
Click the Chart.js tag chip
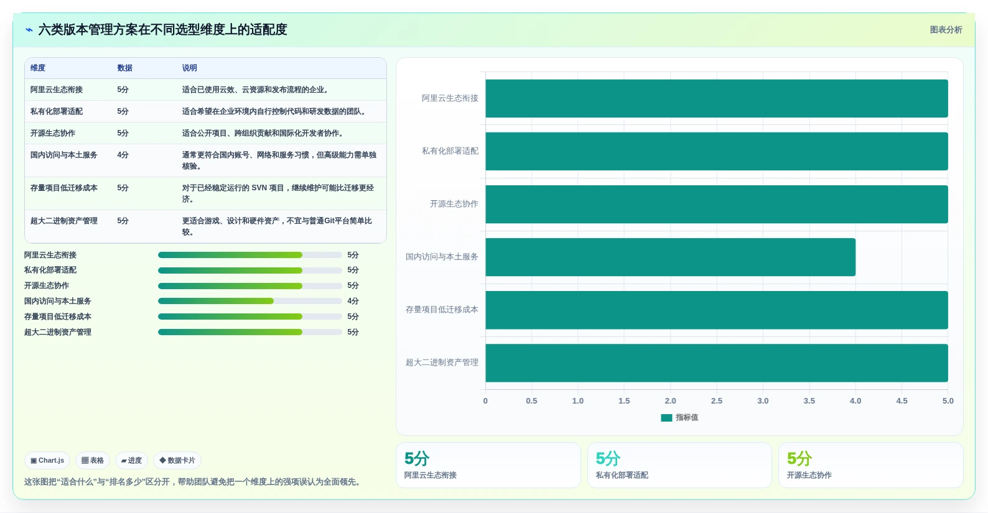coord(47,461)
